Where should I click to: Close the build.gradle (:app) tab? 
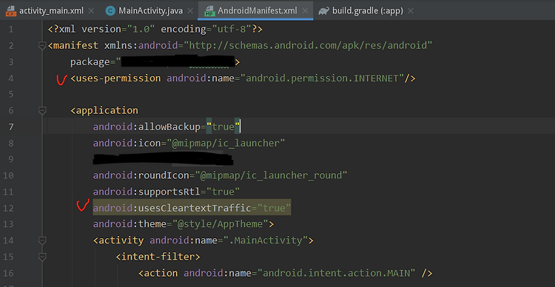[x=411, y=10]
